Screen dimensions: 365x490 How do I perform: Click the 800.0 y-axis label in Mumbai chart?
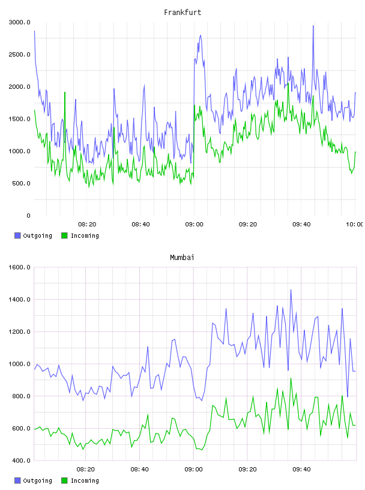[21, 396]
